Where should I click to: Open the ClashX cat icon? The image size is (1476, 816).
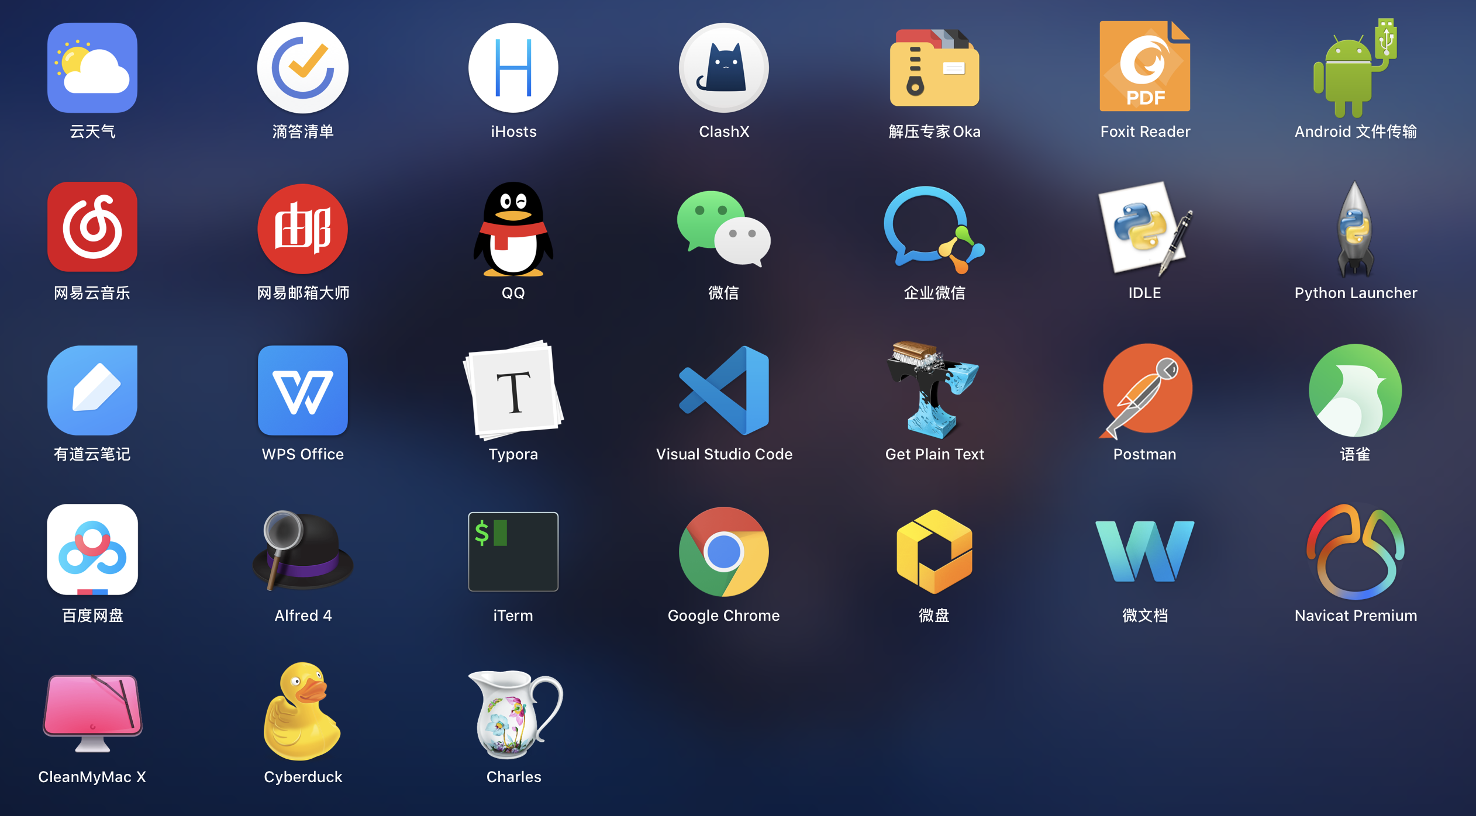(724, 68)
